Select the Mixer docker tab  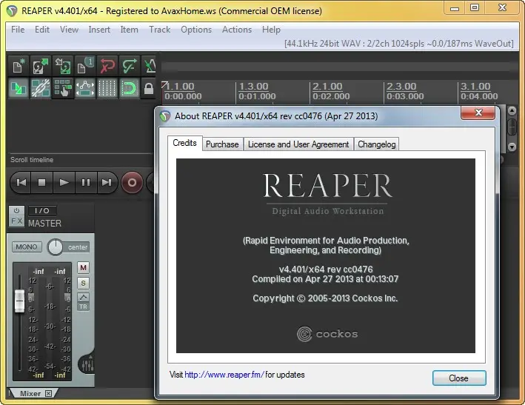point(30,394)
